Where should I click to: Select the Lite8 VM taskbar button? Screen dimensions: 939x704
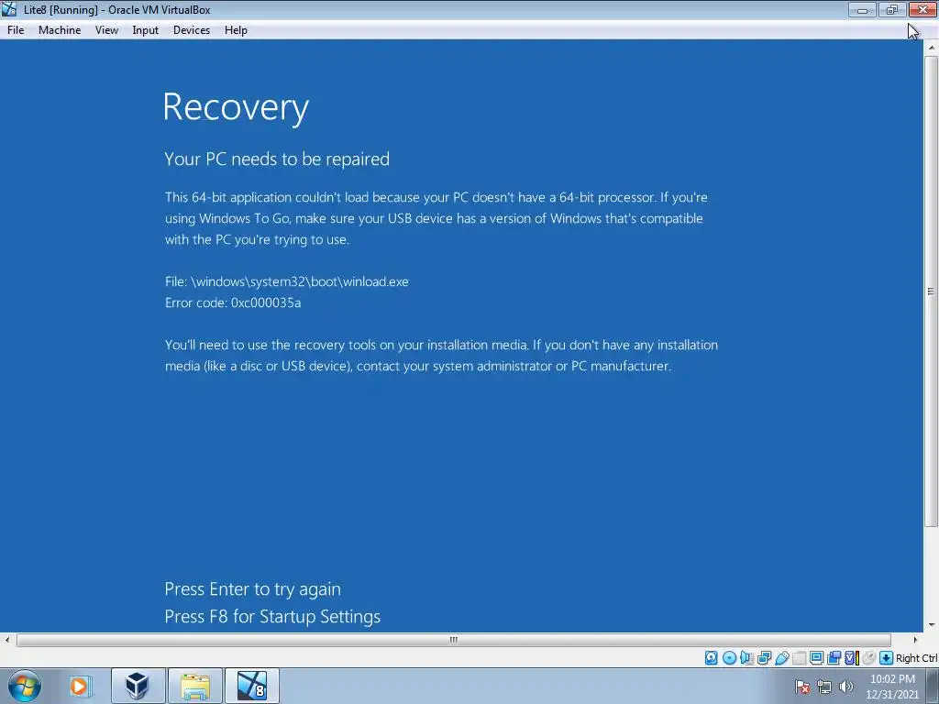click(x=252, y=686)
